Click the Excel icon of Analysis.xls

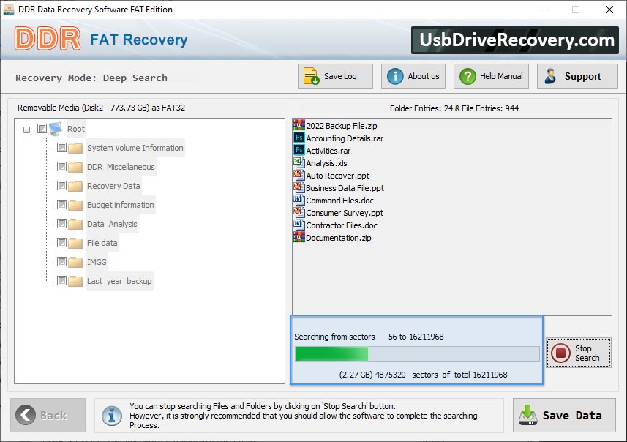pos(299,162)
